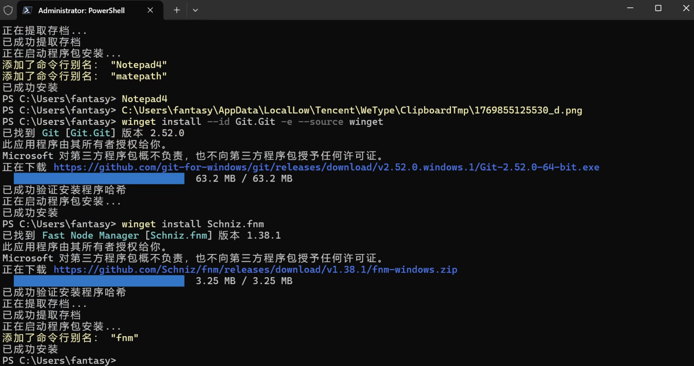Close the Administrator: PowerShell tab

click(x=150, y=10)
